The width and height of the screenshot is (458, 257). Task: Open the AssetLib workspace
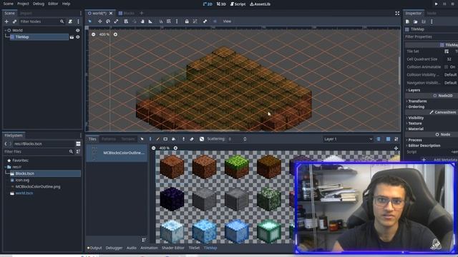click(260, 4)
